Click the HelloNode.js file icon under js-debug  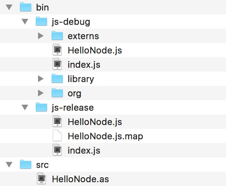[57, 50]
